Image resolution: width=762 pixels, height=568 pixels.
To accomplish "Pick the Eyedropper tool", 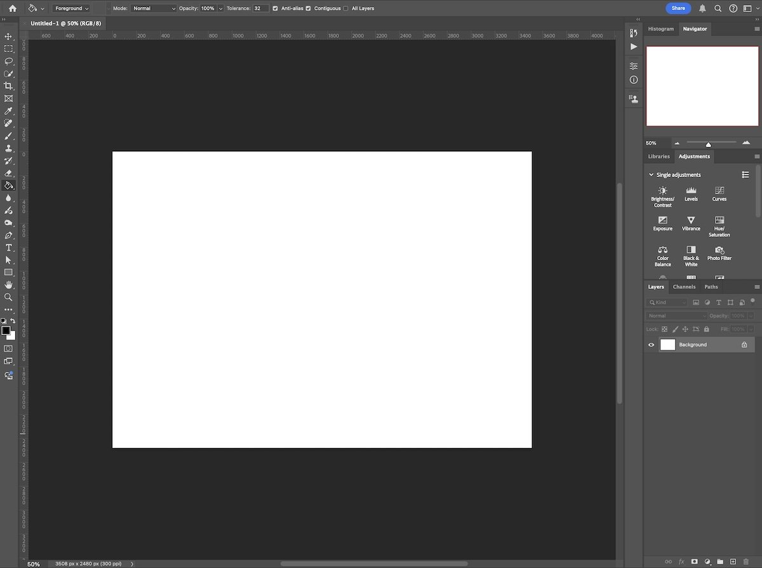I will coord(9,110).
